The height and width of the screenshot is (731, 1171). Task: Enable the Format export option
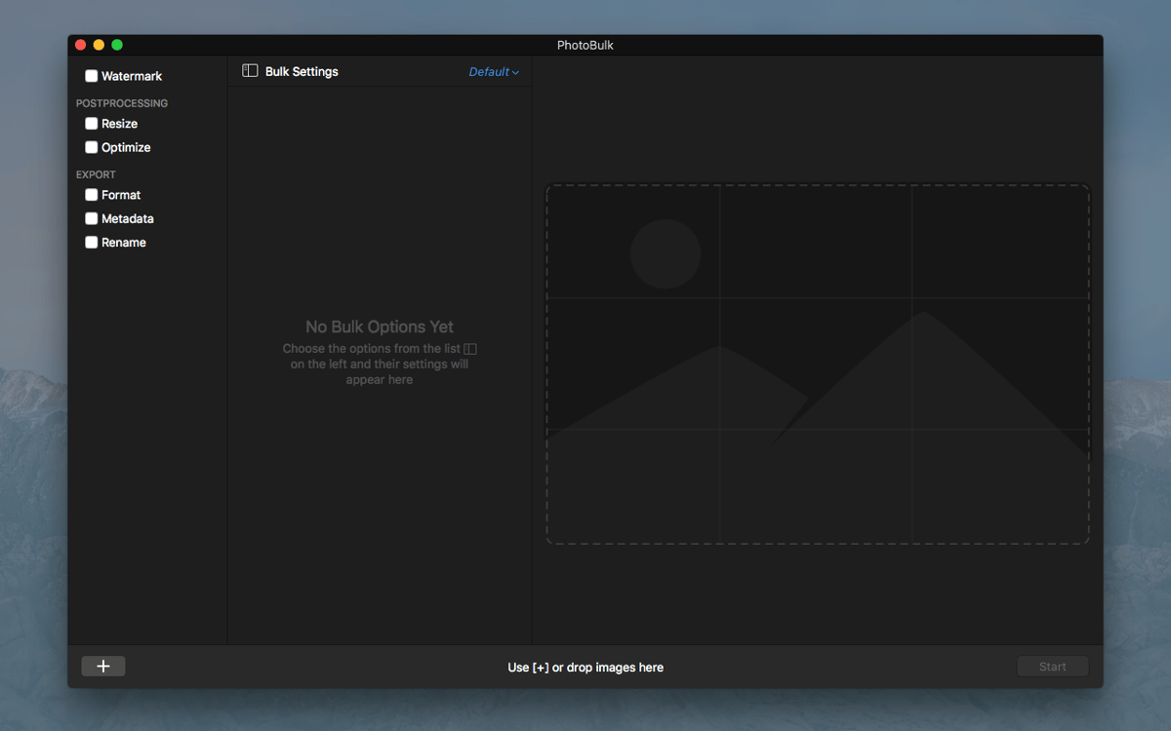91,195
